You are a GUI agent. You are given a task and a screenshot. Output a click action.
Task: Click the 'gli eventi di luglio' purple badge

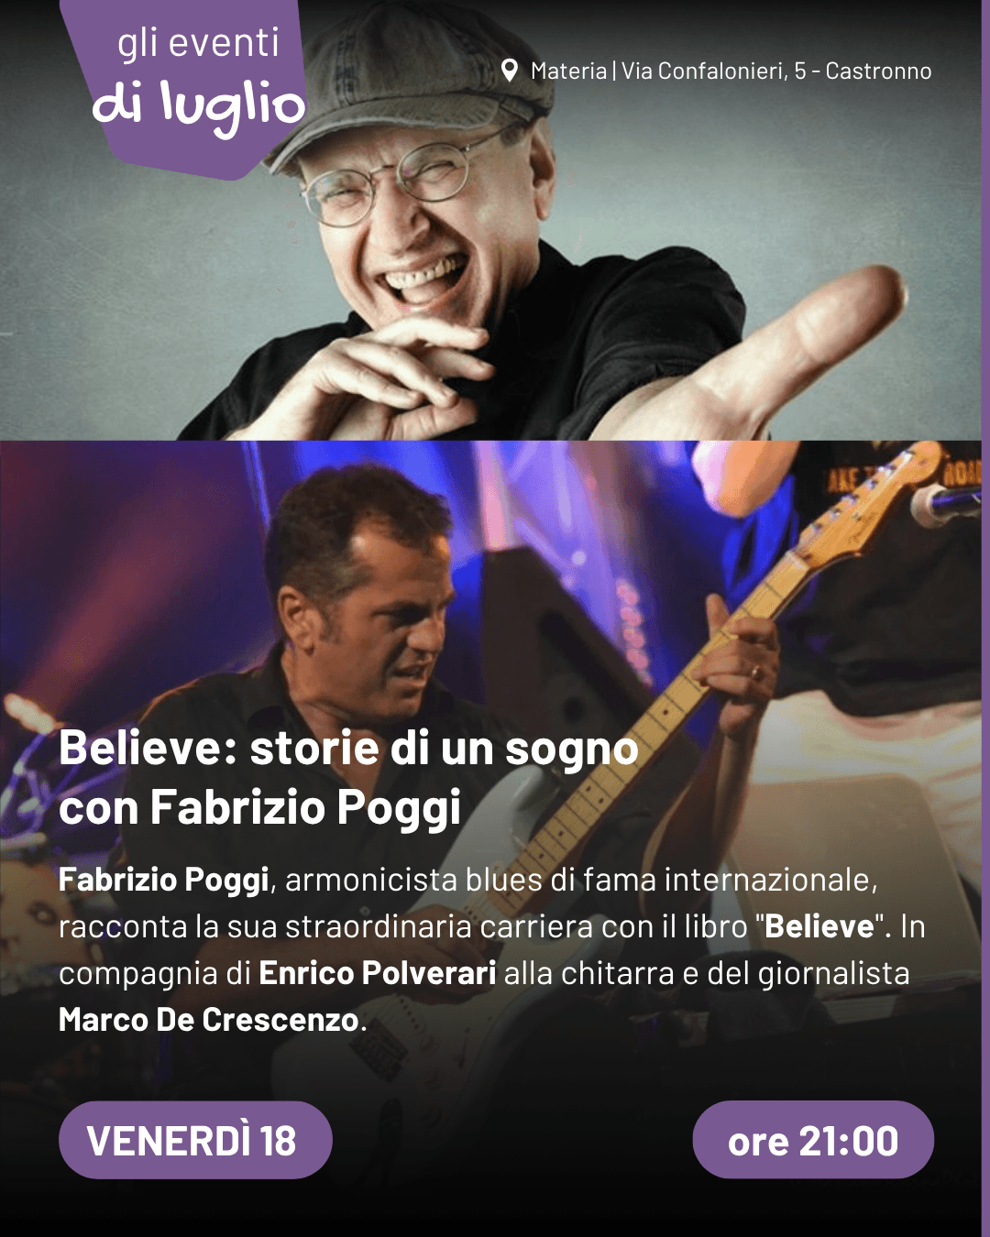click(188, 89)
